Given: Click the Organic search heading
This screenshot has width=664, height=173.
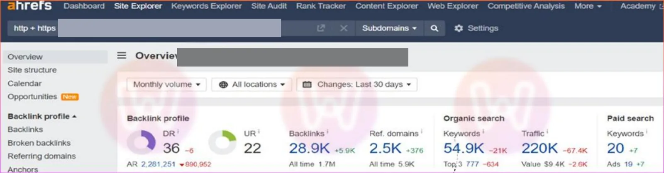Looking at the screenshot, I should (474, 118).
